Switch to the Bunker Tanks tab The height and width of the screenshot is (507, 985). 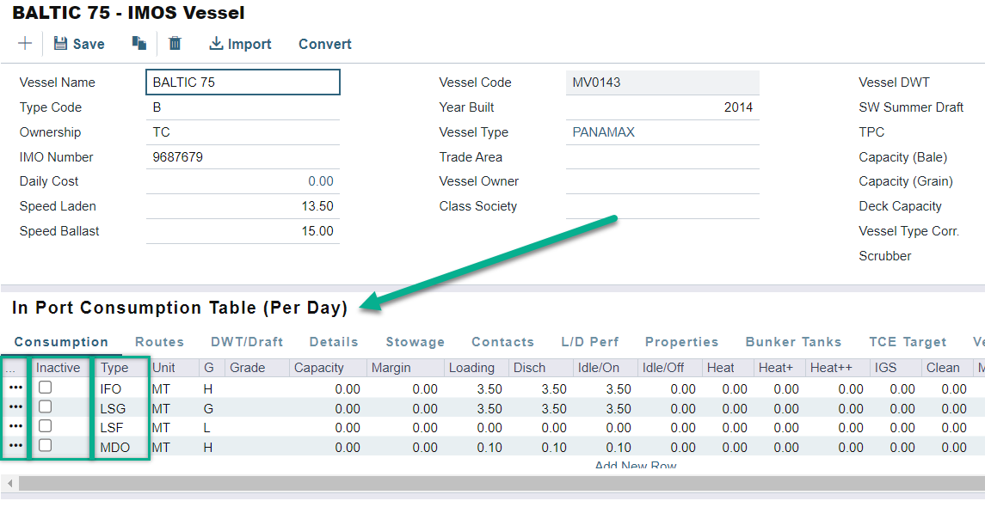[793, 342]
